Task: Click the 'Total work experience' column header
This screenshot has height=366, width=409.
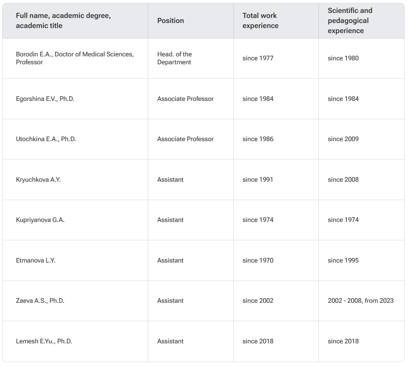Action: coord(260,21)
